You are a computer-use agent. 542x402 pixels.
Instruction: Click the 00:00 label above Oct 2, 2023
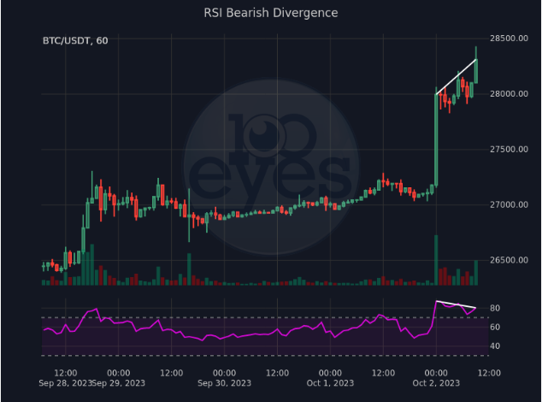436,373
